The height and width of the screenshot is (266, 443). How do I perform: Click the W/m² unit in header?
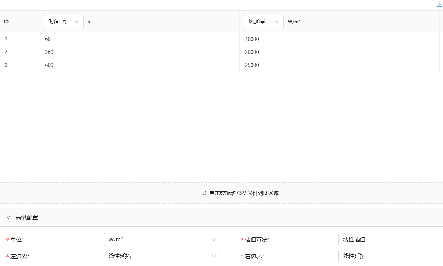click(294, 22)
